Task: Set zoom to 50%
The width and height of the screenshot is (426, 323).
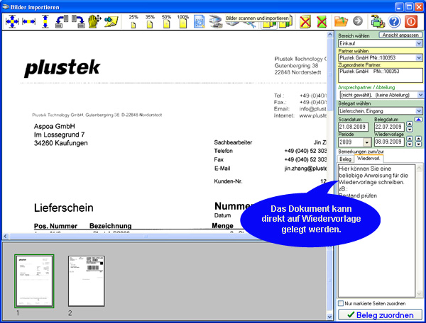Action: (166, 21)
